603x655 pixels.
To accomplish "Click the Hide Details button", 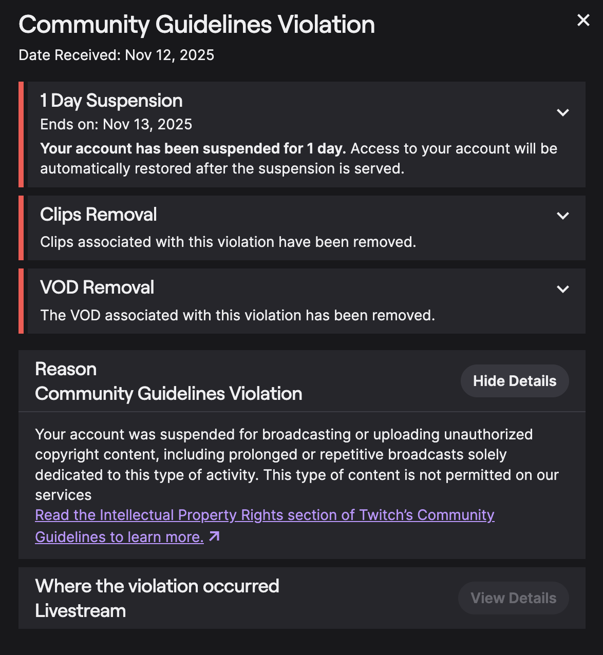I will (x=514, y=381).
